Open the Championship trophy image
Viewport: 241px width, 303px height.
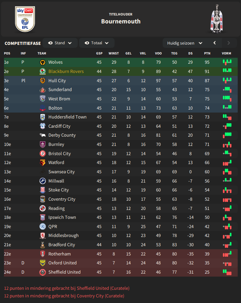tap(217, 19)
